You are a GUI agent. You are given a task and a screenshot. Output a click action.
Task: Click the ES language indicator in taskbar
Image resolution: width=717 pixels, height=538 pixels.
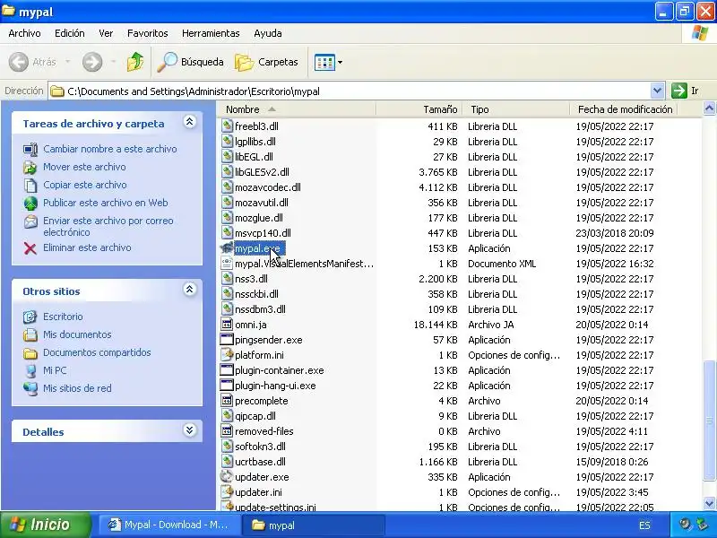point(644,525)
